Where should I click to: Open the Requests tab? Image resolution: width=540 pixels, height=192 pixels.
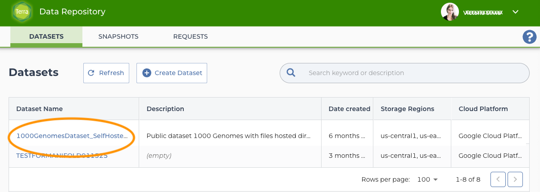[191, 36]
